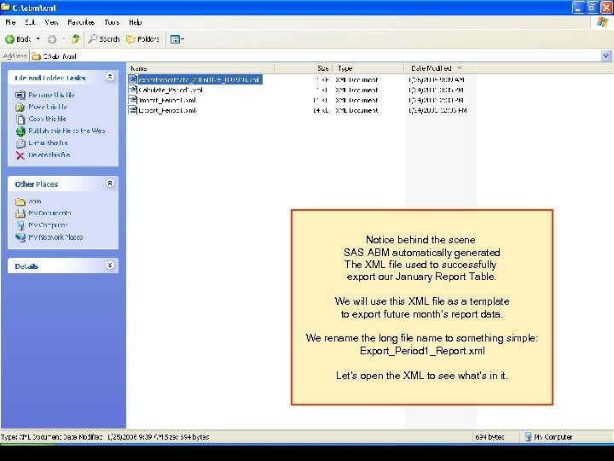Open the Edit menu

30,22
